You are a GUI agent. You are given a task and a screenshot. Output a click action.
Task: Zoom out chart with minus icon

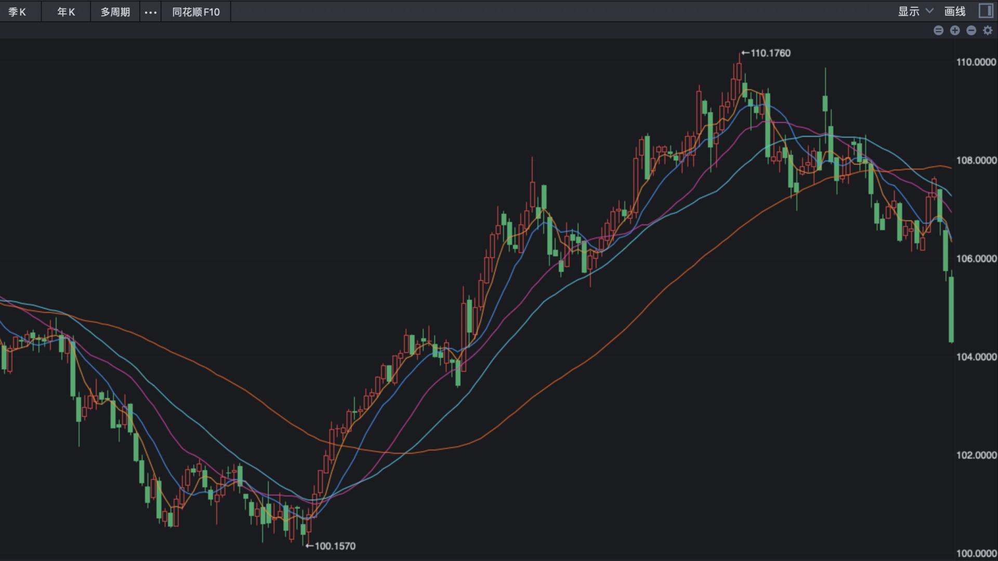click(971, 31)
